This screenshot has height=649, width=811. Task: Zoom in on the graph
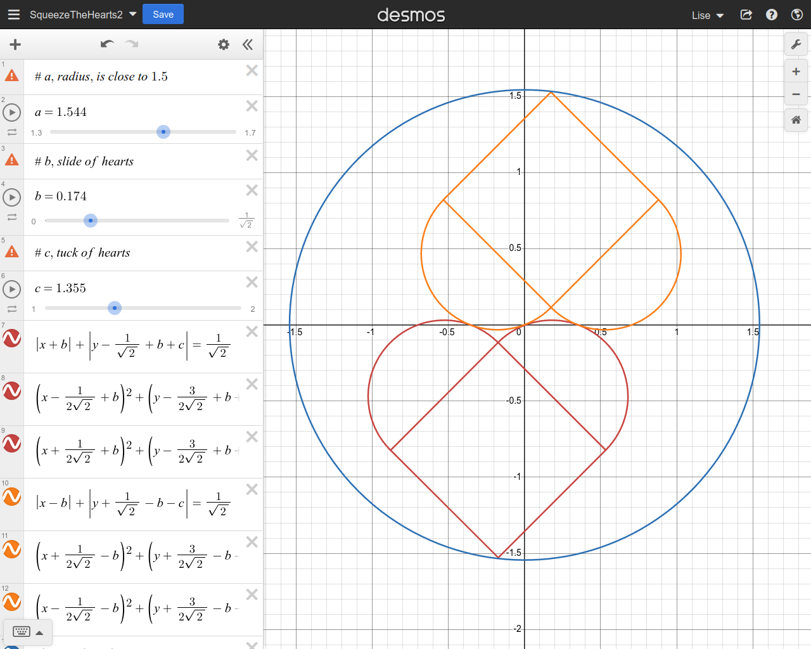(796, 72)
